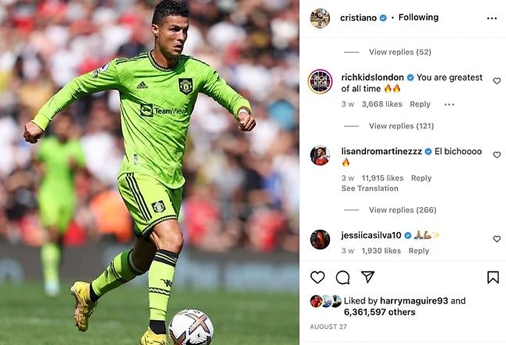Save post with bookmark icon
This screenshot has height=345, width=506.
click(493, 277)
